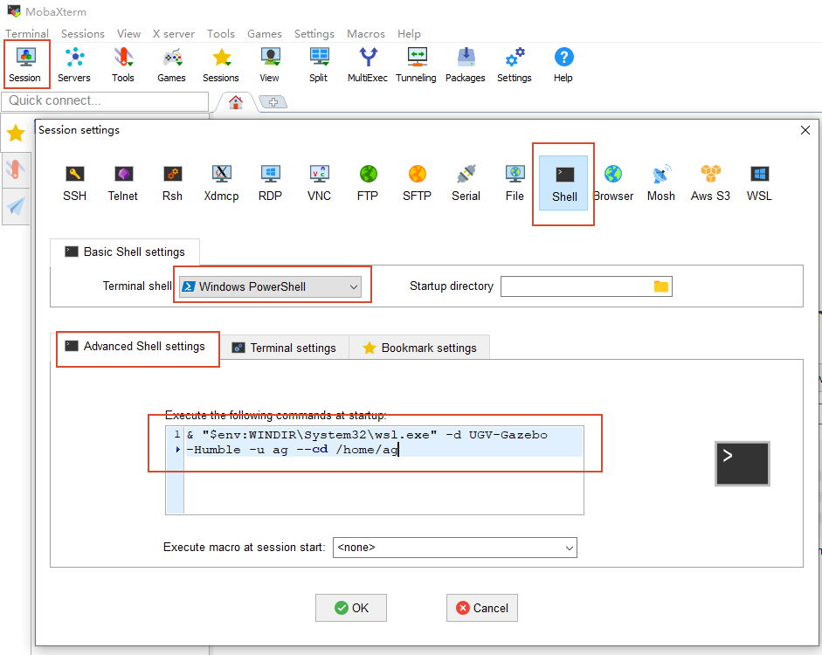
Task: Confirm with the OK button
Action: coord(351,608)
